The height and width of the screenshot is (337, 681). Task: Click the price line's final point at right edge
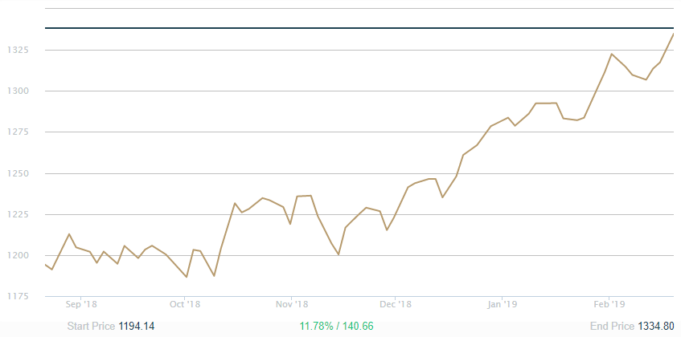pyautogui.click(x=673, y=34)
